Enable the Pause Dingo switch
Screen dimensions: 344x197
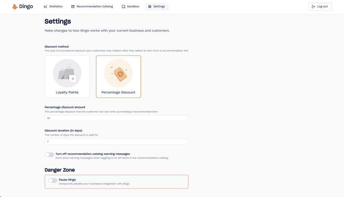[53, 181]
